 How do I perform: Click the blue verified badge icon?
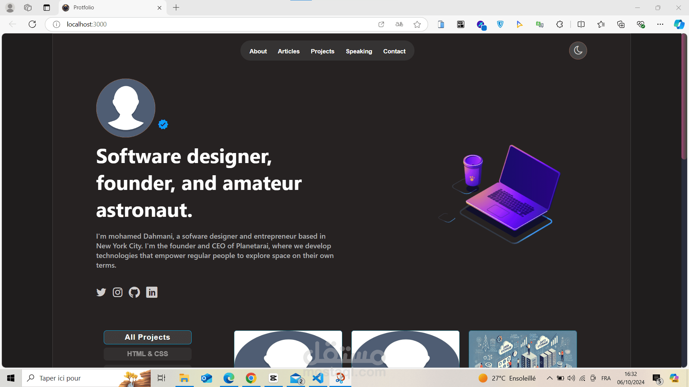[163, 124]
